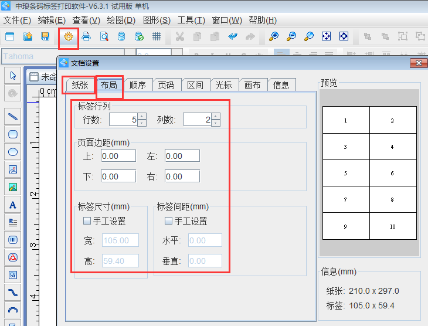428x326 pixels.
Task: Select the barcode drawing tool
Action: coord(13,240)
